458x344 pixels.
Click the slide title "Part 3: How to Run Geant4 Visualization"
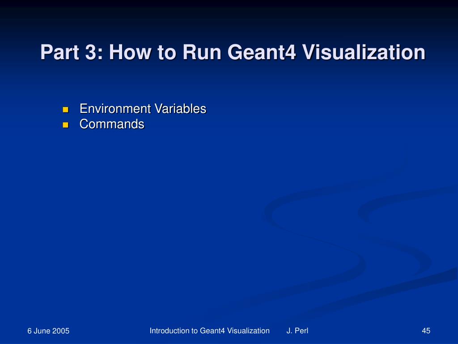point(233,52)
